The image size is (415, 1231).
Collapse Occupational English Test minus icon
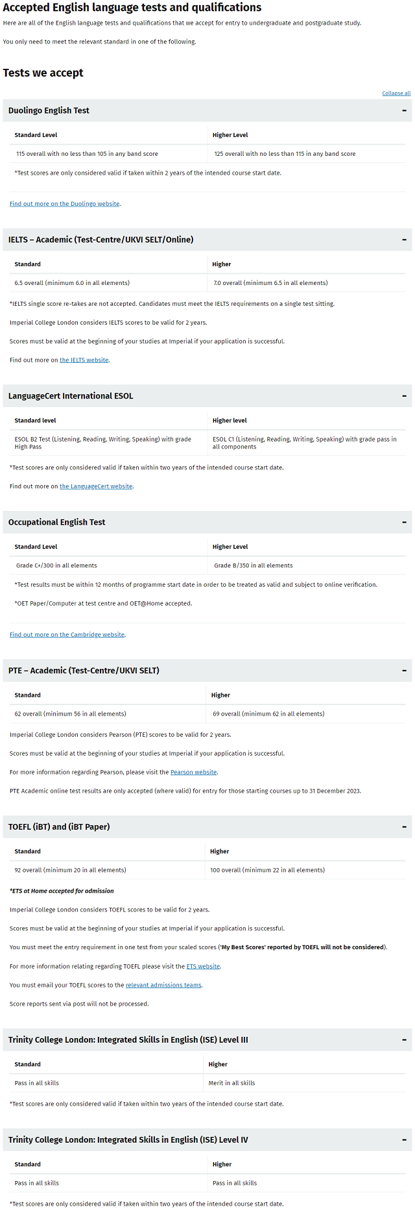pyautogui.click(x=404, y=522)
